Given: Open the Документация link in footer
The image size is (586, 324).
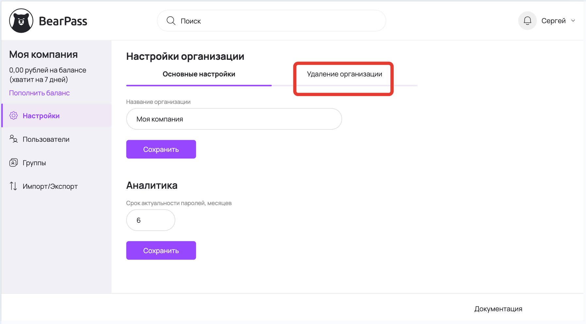Looking at the screenshot, I should point(498,309).
